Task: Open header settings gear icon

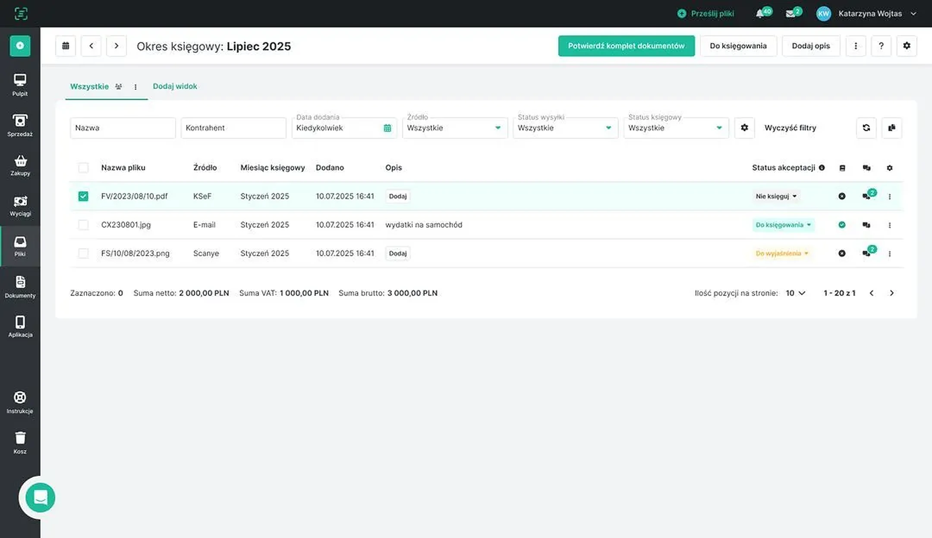Action: tap(907, 46)
